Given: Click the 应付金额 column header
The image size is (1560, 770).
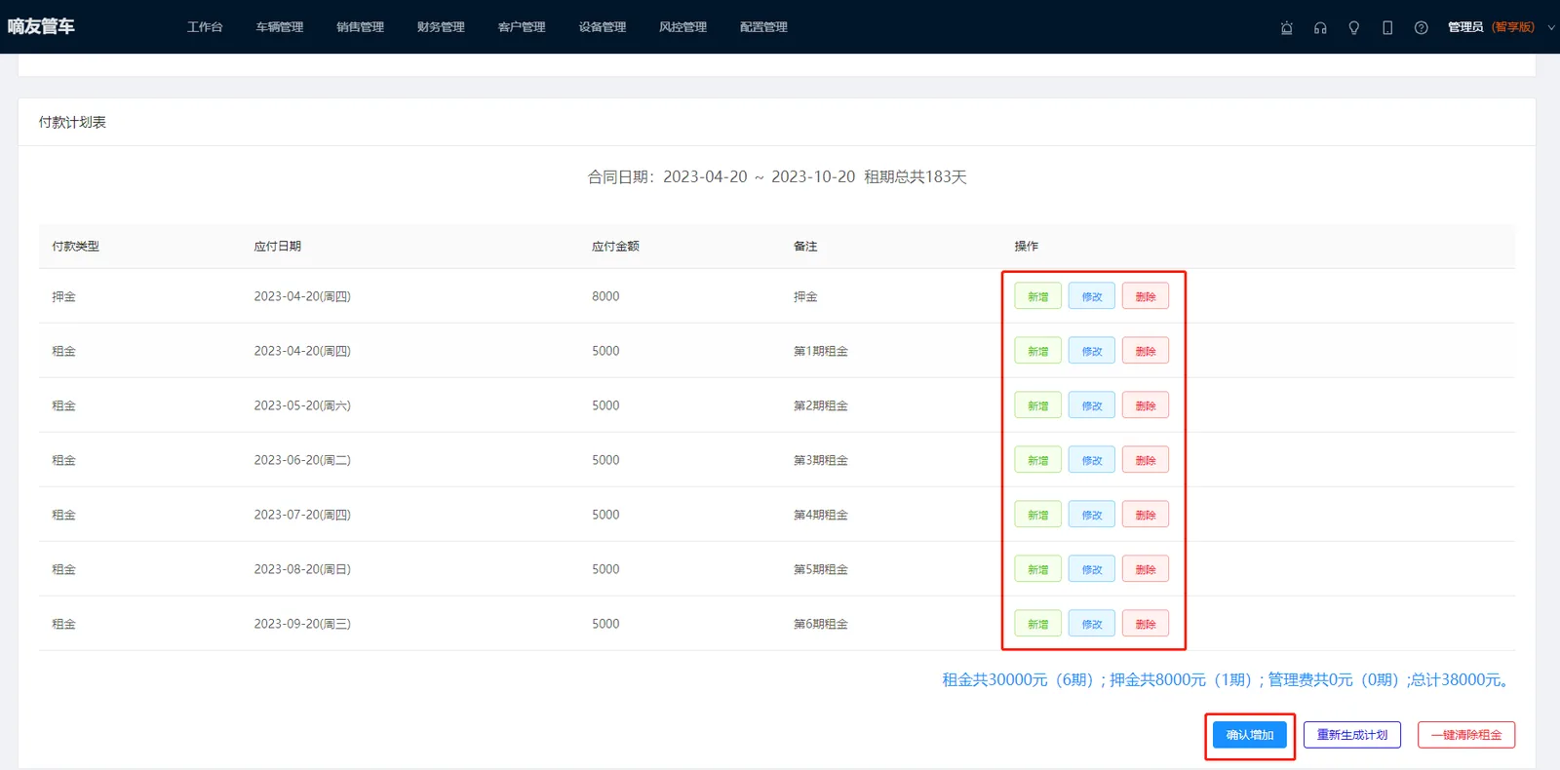Looking at the screenshot, I should [615, 247].
